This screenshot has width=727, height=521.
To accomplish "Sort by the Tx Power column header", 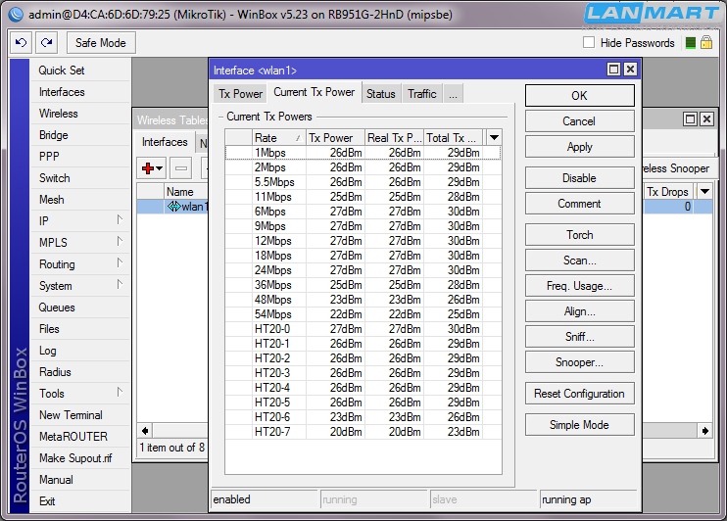I will [x=335, y=138].
